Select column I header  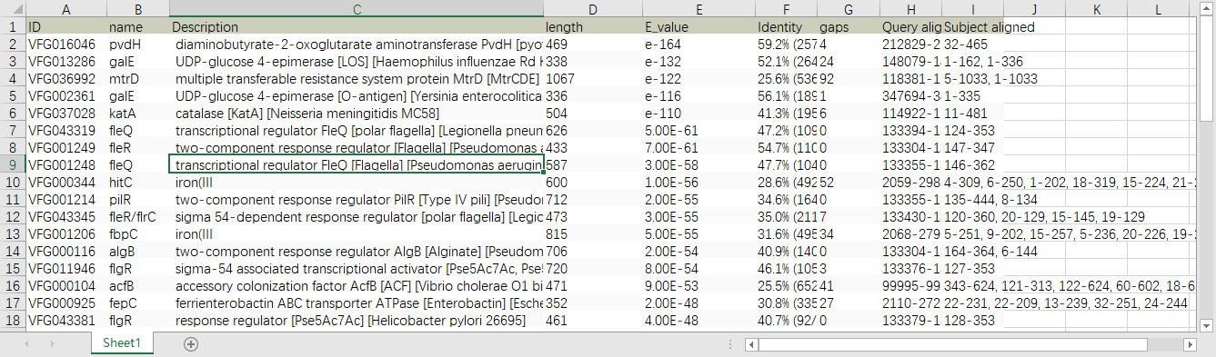[x=973, y=9]
